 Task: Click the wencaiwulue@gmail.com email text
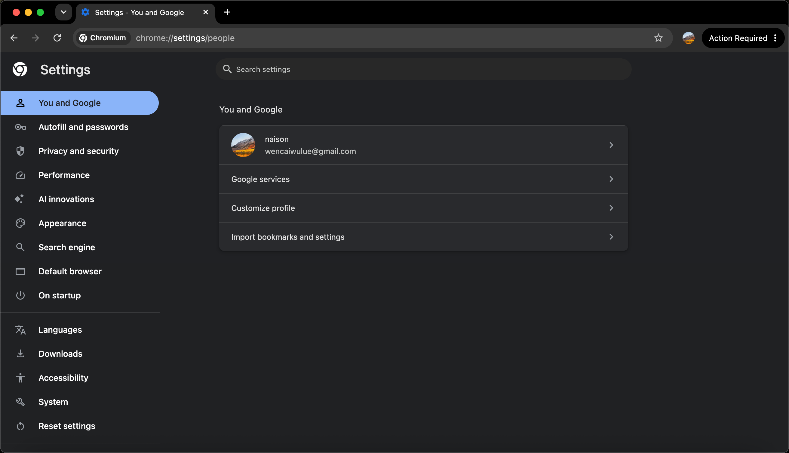(310, 151)
